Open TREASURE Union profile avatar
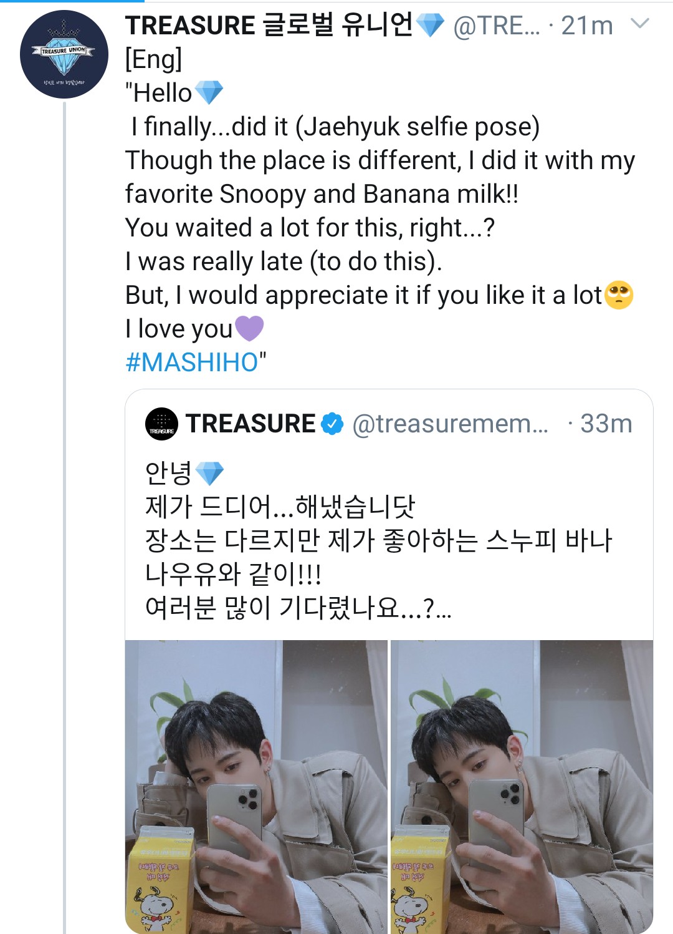This screenshot has width=673, height=934. point(64,54)
